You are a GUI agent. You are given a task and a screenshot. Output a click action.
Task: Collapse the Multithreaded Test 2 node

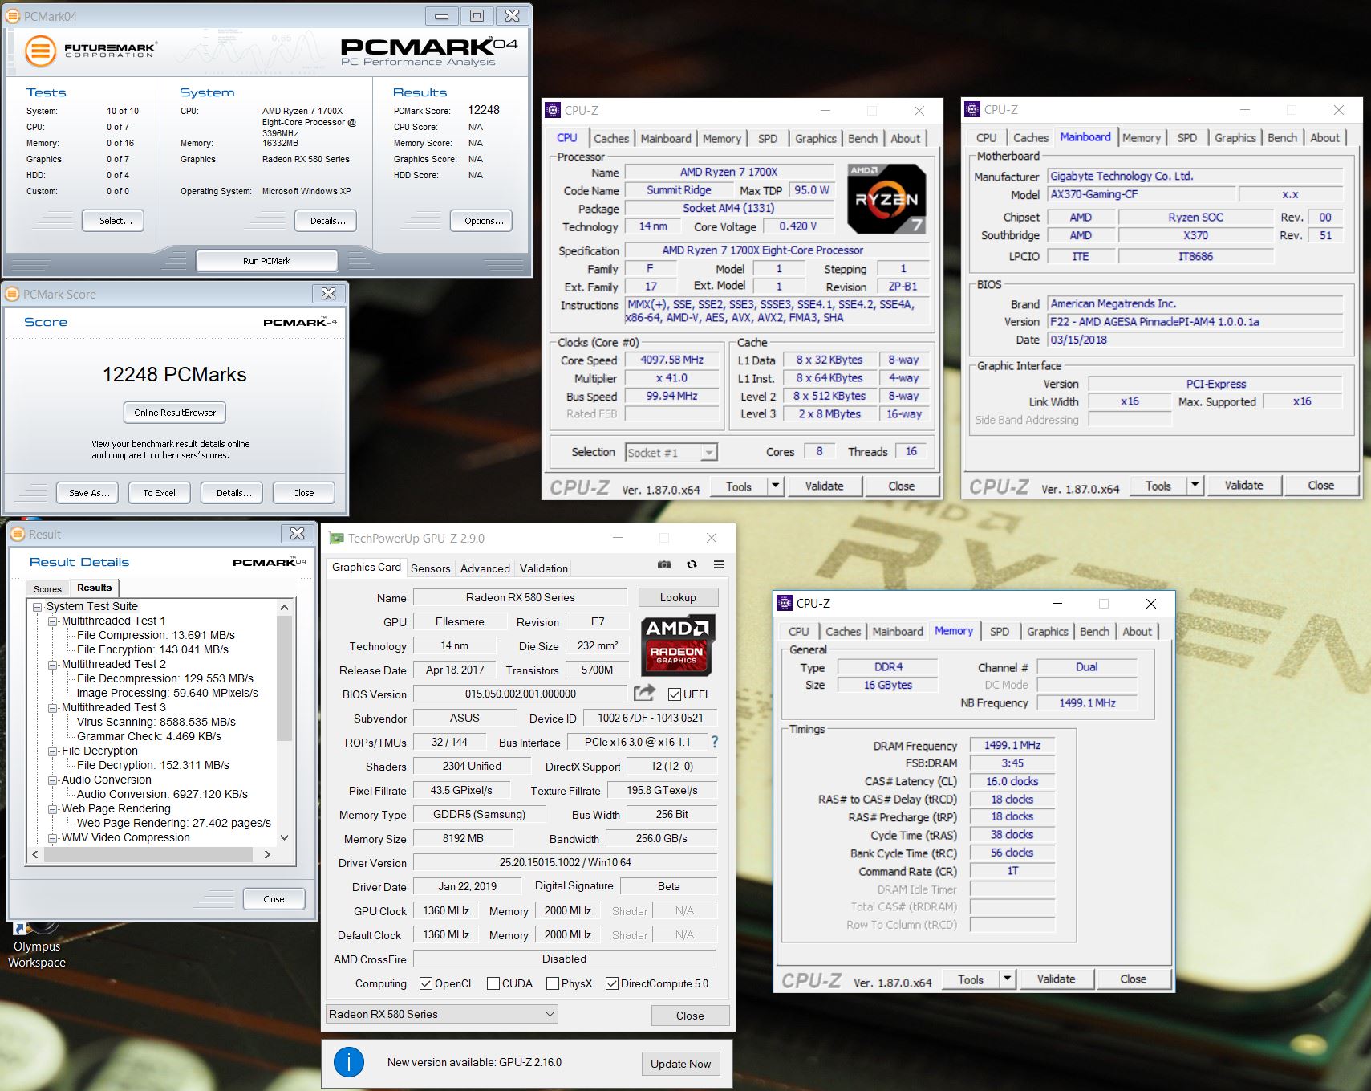point(53,665)
